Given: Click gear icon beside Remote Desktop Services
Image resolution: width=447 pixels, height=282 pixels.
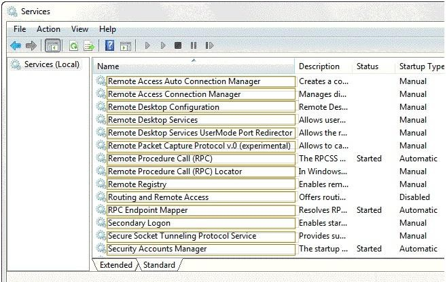Looking at the screenshot, I should (101, 120).
